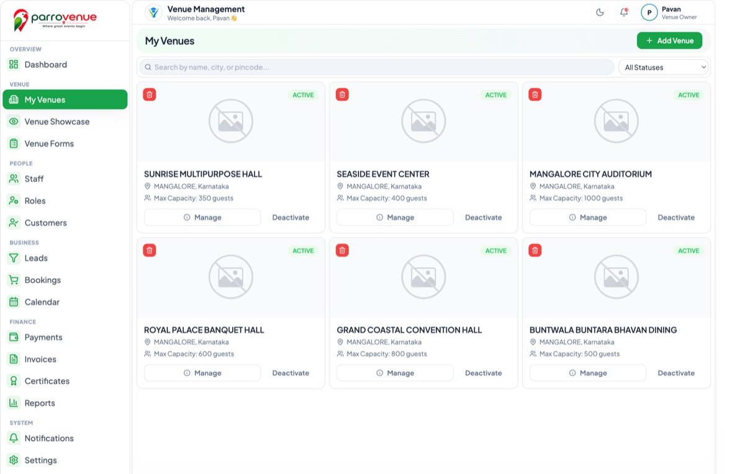Click Sunrise Multipurpose Hall image placeholder
The height and width of the screenshot is (474, 745).
(x=231, y=121)
